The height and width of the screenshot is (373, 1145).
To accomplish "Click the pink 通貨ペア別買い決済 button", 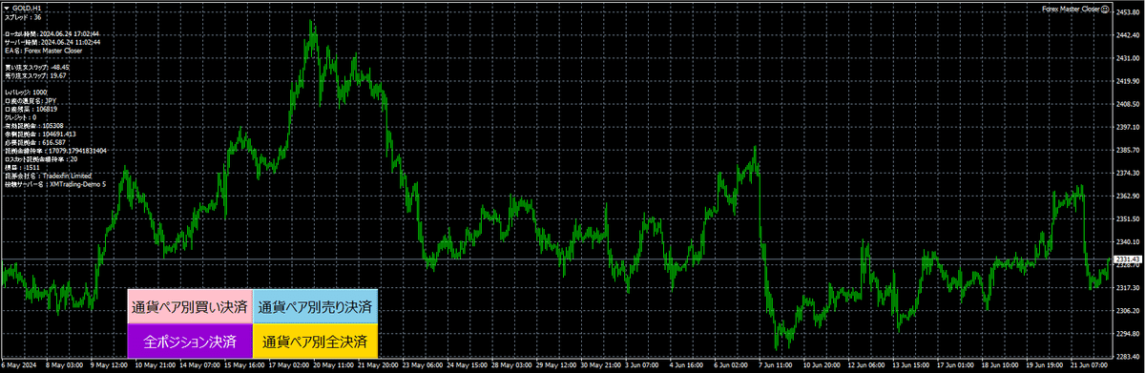I will click(190, 307).
